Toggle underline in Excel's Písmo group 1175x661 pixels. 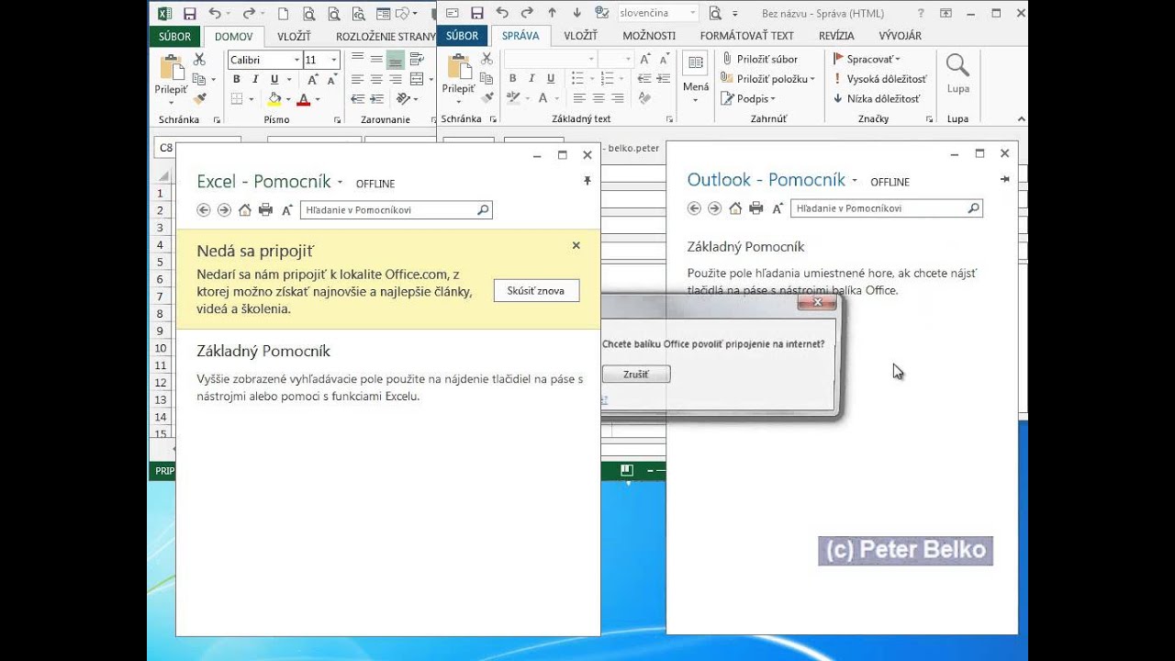pyautogui.click(x=274, y=80)
